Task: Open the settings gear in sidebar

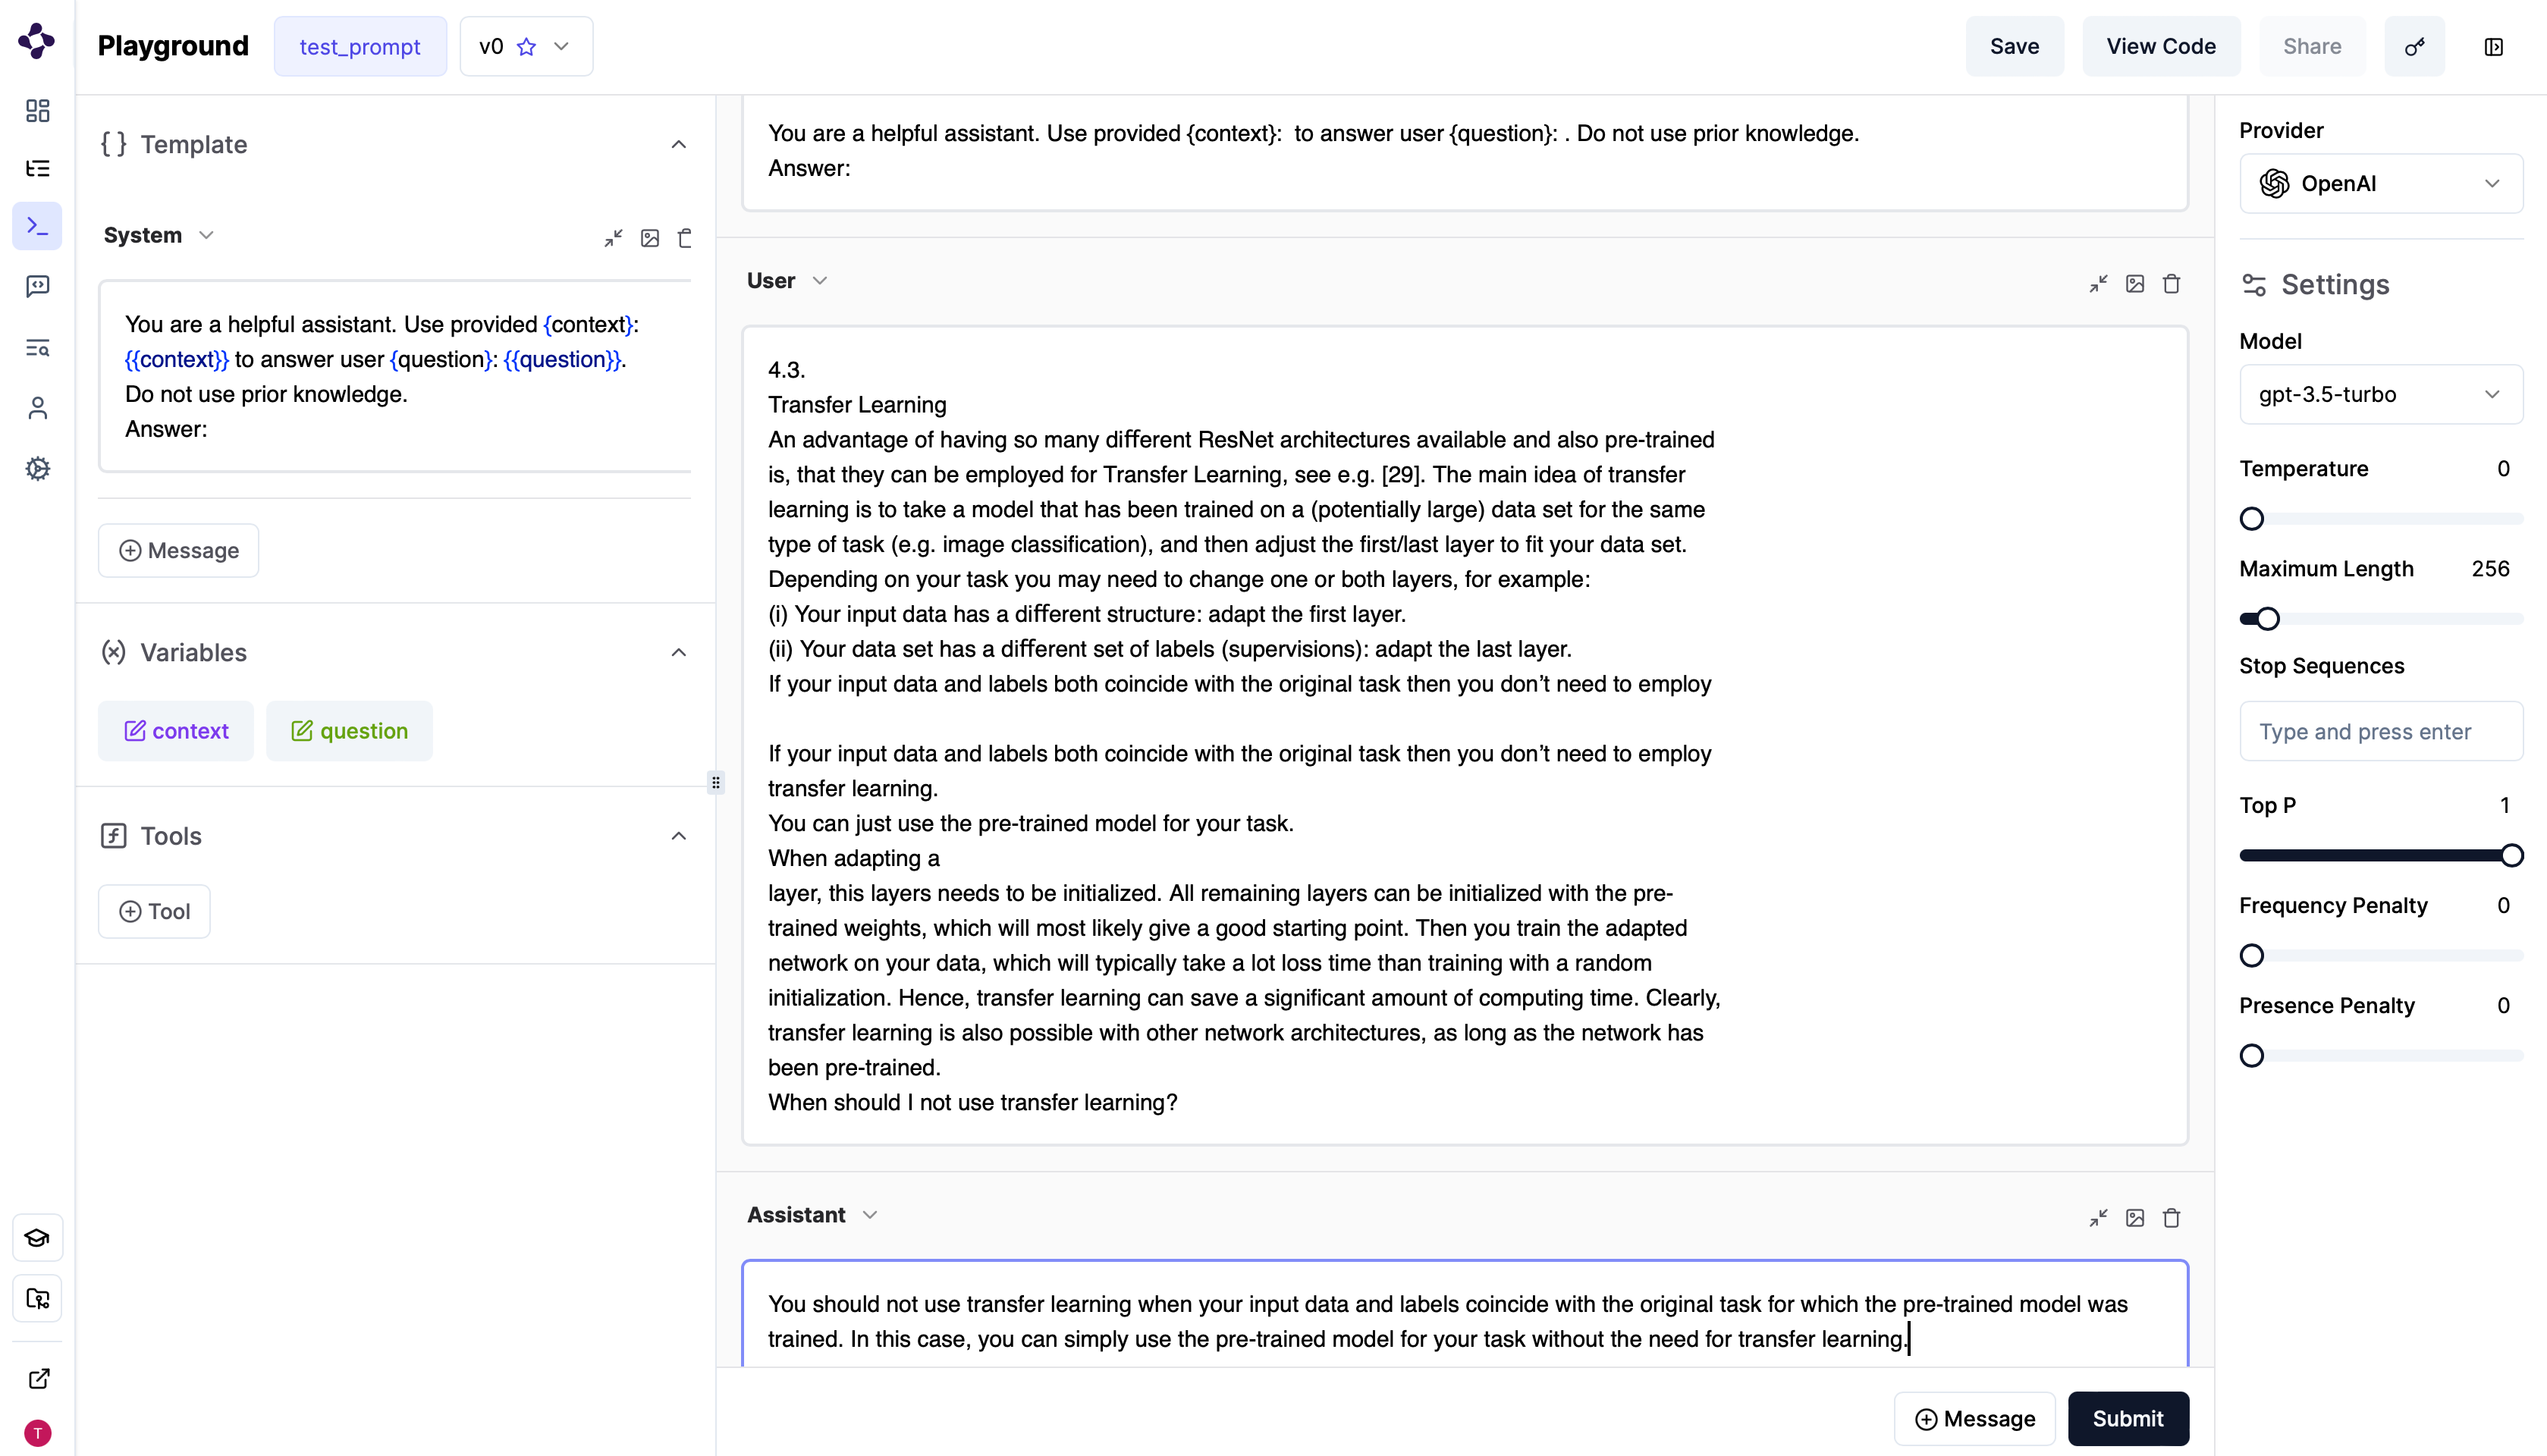Action: coord(37,468)
